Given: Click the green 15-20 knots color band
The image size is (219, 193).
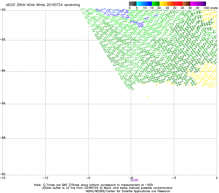Looking at the screenshot, I should coord(156,4).
